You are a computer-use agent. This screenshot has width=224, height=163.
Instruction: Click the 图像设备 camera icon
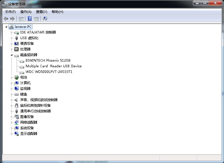(17, 117)
